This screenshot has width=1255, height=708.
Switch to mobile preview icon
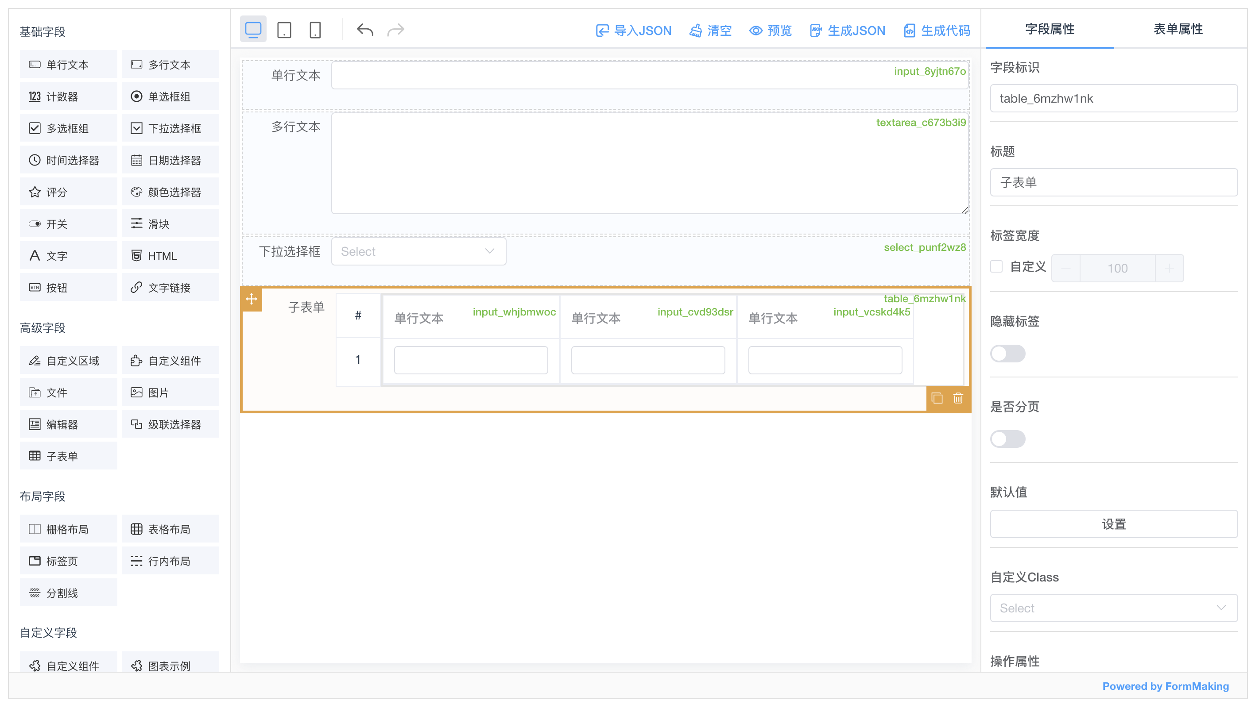[315, 30]
